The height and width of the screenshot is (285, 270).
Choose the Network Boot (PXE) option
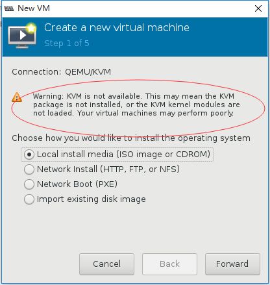point(71,184)
